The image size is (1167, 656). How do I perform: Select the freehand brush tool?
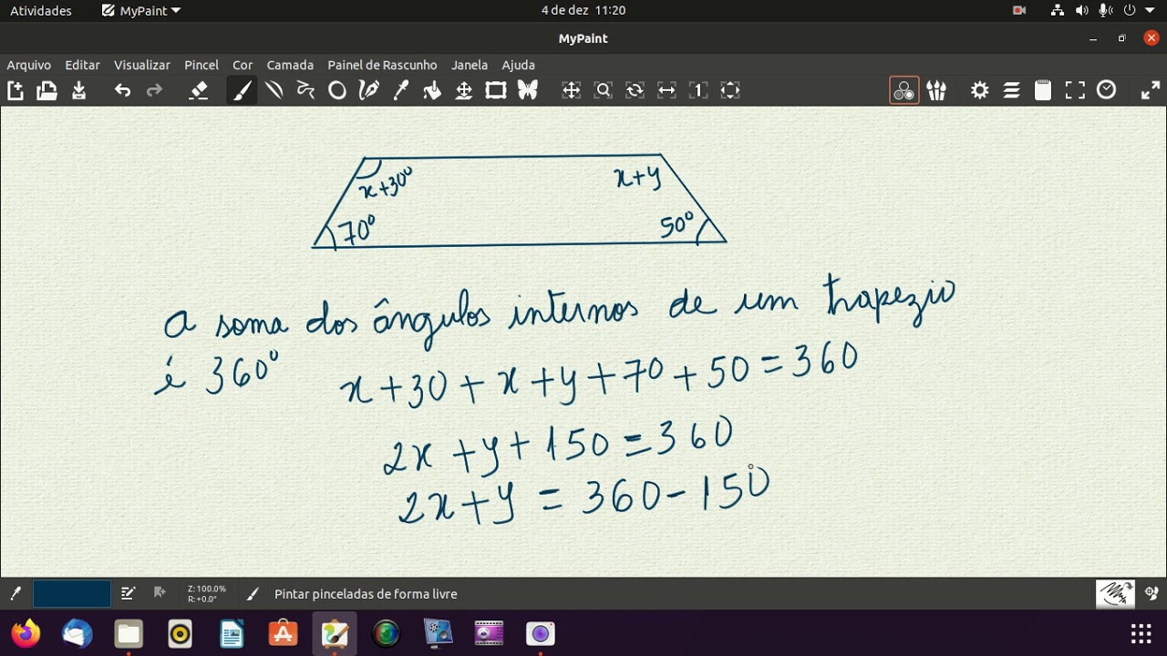242,90
